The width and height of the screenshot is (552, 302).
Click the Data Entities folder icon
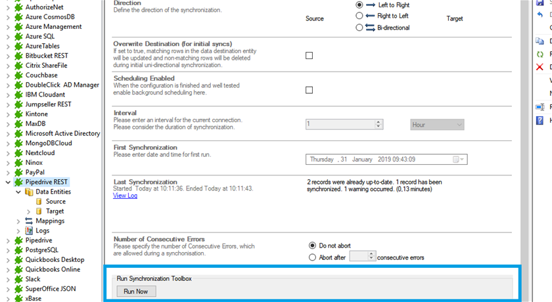pyautogui.click(x=28, y=192)
